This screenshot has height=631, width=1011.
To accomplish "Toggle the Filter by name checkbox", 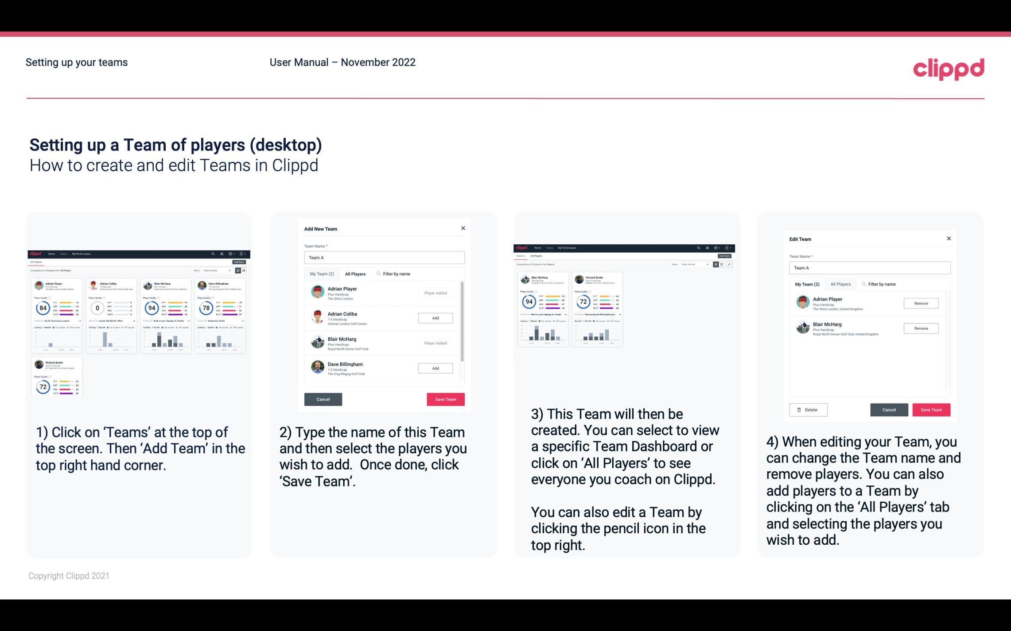I will 378,274.
